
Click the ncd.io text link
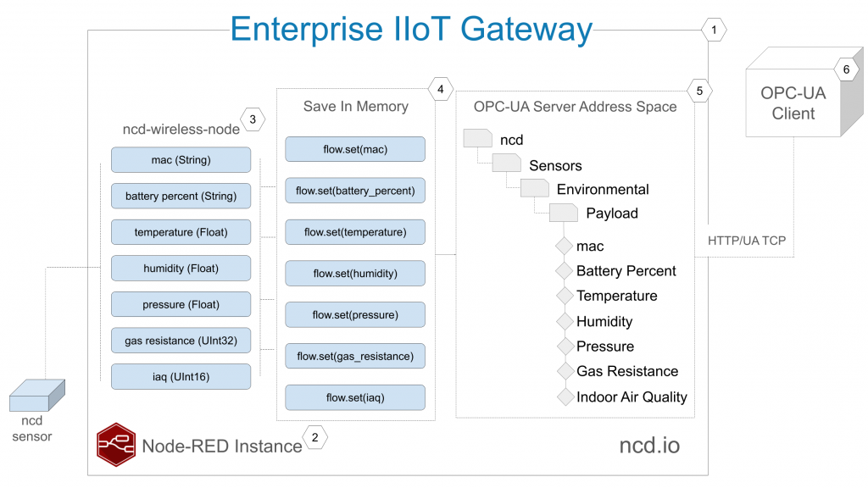pyautogui.click(x=649, y=446)
